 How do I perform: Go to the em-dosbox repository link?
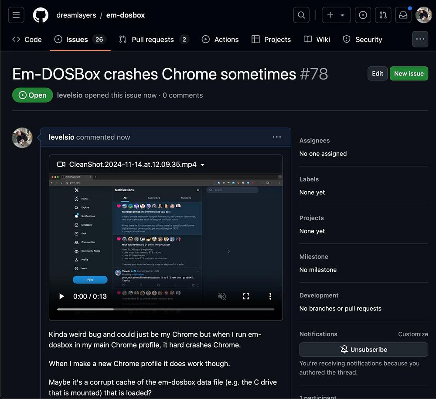point(126,15)
